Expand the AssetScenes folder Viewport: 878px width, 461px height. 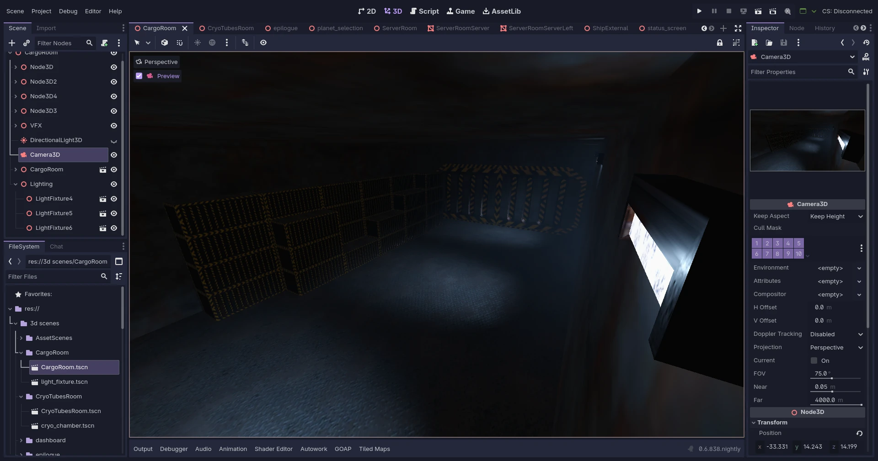click(x=21, y=338)
